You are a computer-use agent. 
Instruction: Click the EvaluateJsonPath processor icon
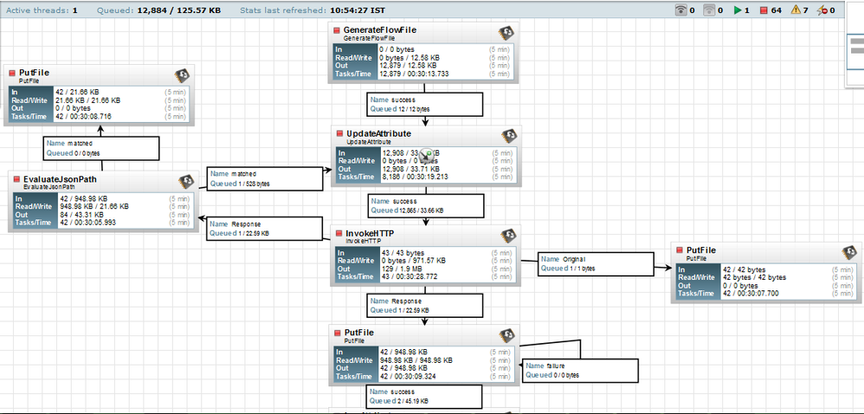pos(186,182)
